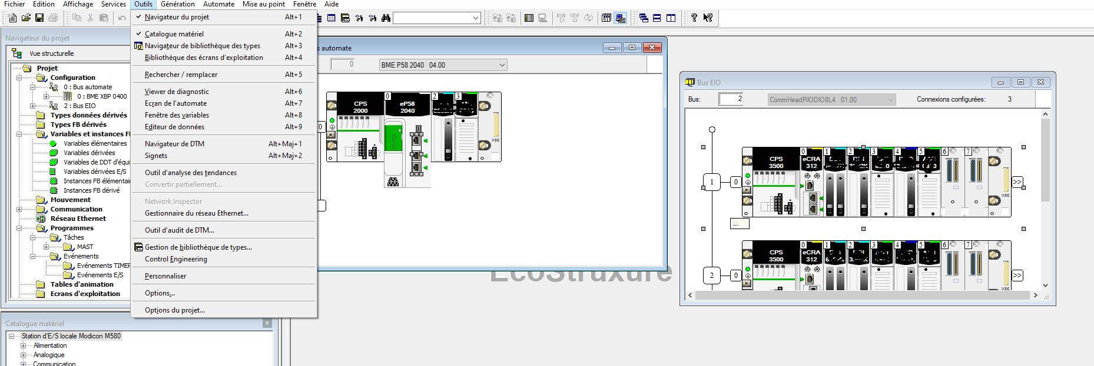This screenshot has height=366, width=1094.
Task: Open a project with the folder icon
Action: (x=26, y=18)
